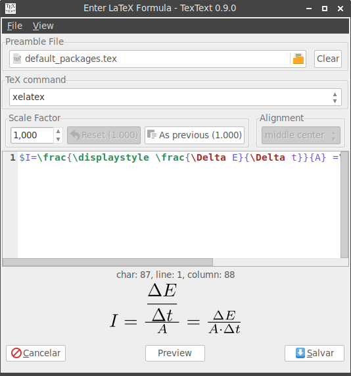Image resolution: width=351 pixels, height=376 pixels.
Task: Click the rendered formula preview image
Action: coord(175,309)
